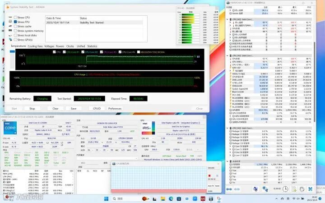Click the expand-all blue arrows icon in HWiNFO toolbar
This screenshot has height=203, width=325.
(x=229, y=189)
